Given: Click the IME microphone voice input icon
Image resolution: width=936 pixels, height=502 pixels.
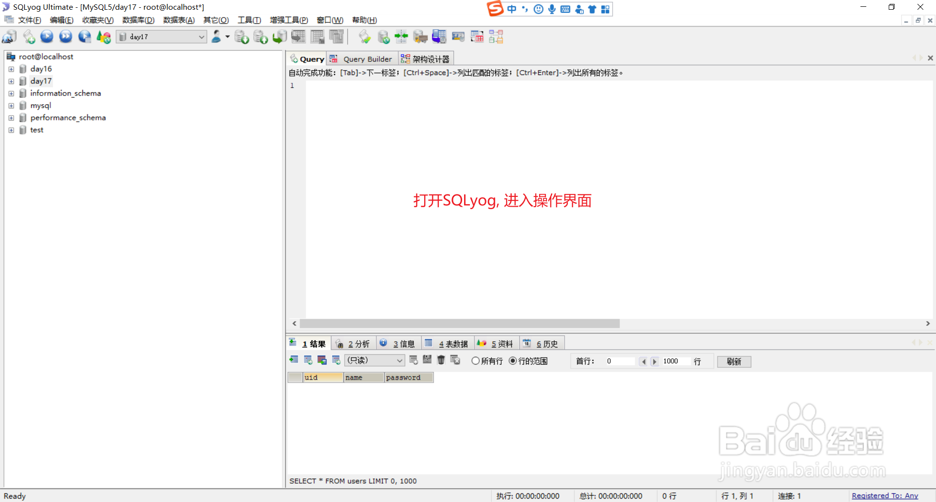Looking at the screenshot, I should [x=552, y=9].
